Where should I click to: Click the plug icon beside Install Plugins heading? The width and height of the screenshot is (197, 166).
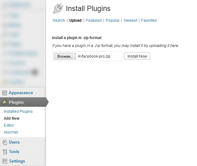pos(58,9)
